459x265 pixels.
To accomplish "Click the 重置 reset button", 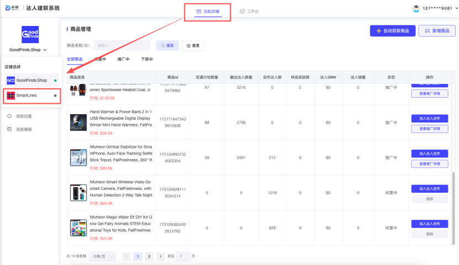I will (193, 45).
